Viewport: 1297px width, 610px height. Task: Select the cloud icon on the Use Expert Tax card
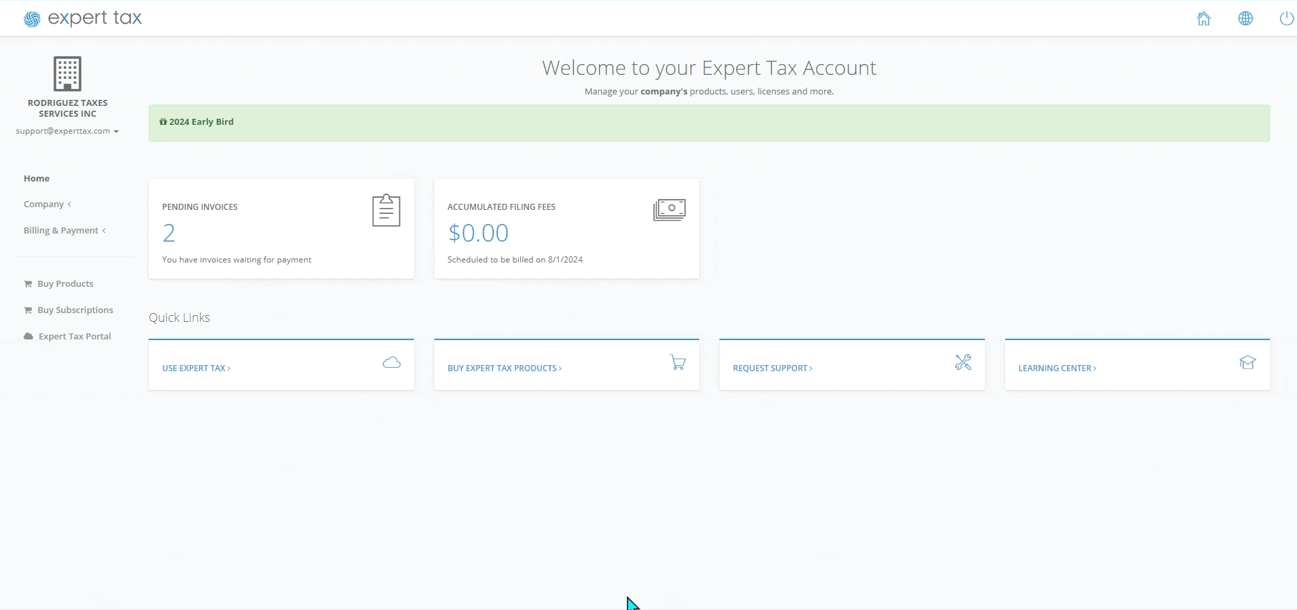click(390, 362)
